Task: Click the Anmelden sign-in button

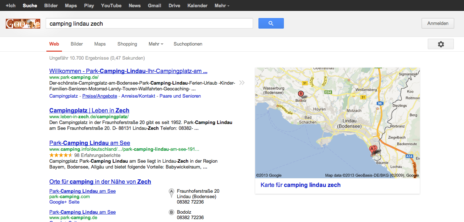Action: [x=438, y=24]
